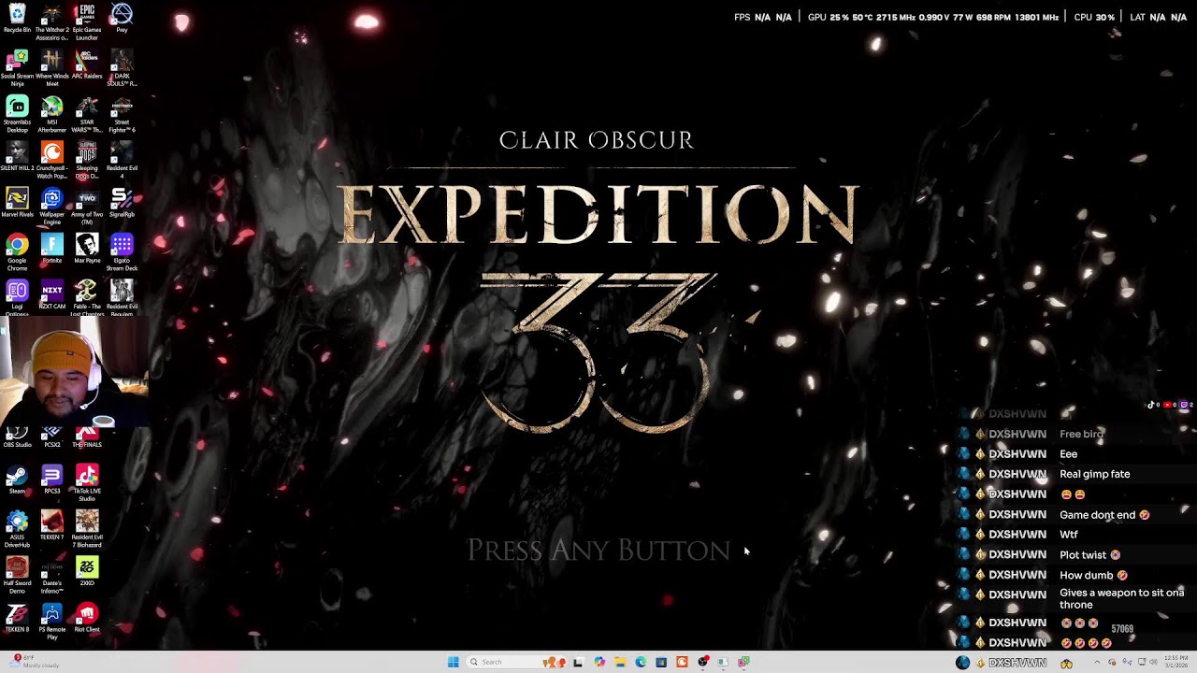The height and width of the screenshot is (673, 1197).
Task: Launch the Riot Client desktop icon
Action: [87, 619]
